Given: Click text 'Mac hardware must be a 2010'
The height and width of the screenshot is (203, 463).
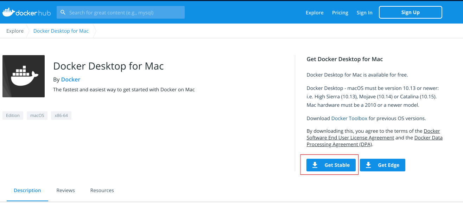Looking at the screenshot, I should click(x=341, y=105).
